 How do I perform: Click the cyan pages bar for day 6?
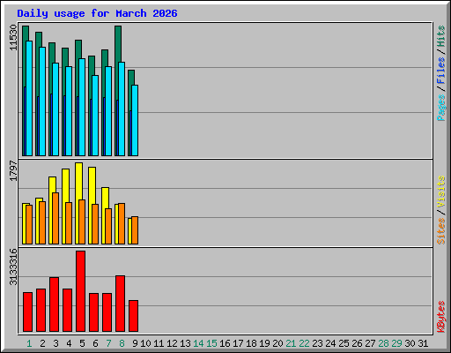point(95,116)
